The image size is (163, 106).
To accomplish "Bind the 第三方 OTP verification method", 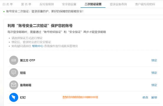I will click(x=154, y=60).
